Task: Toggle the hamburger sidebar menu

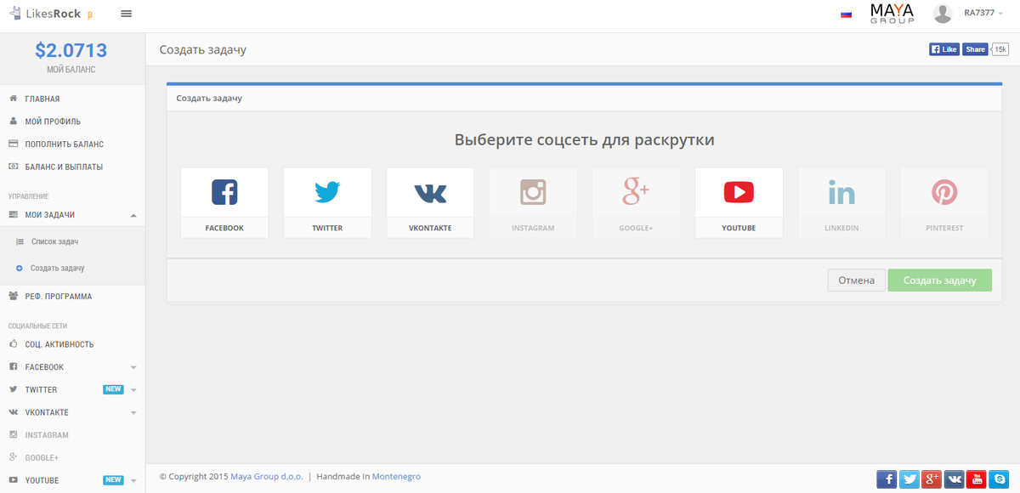Action: click(x=127, y=14)
